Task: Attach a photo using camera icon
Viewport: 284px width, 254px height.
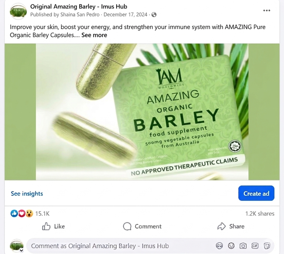Action: click(243, 246)
